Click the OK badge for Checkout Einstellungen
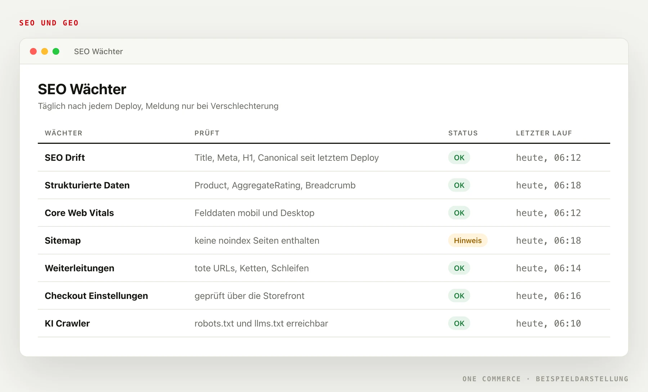Screen dimensions: 648x392 pos(459,296)
